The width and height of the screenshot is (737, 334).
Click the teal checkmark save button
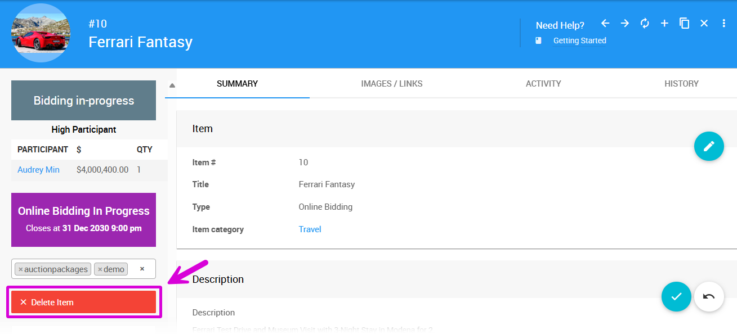[x=676, y=296]
